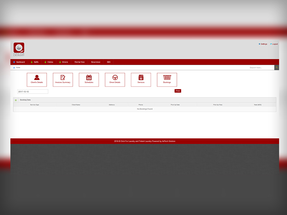The width and height of the screenshot is (287, 215).
Task: Open the Bookings basket tile
Action: (167, 80)
